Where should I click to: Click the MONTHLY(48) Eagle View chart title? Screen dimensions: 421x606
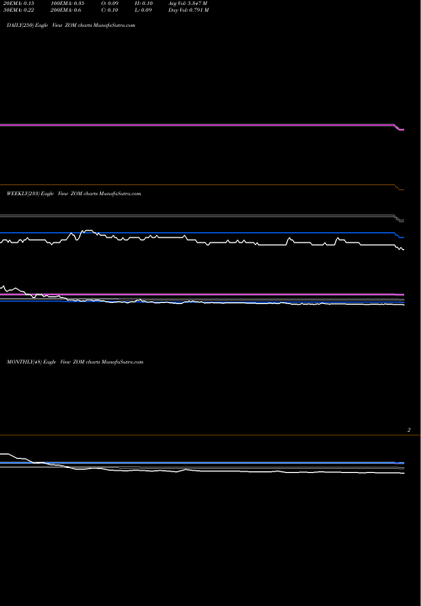pos(75,362)
